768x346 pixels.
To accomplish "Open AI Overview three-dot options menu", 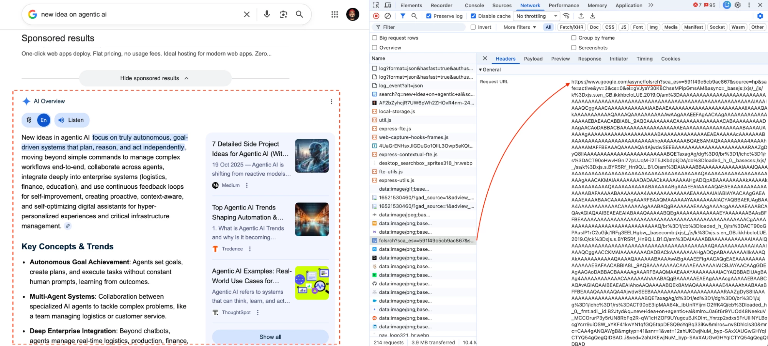I will [332, 102].
